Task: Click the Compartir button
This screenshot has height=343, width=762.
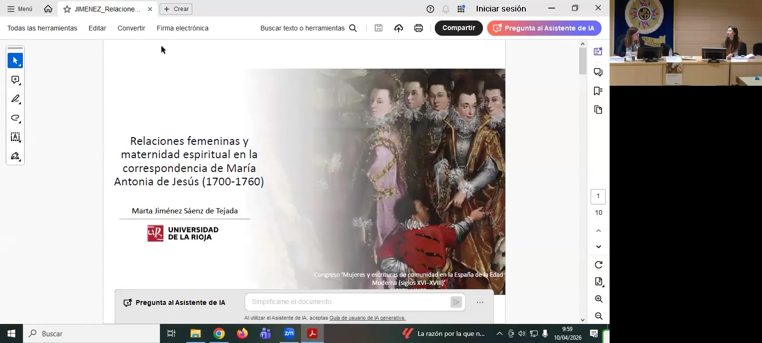Action: [459, 28]
